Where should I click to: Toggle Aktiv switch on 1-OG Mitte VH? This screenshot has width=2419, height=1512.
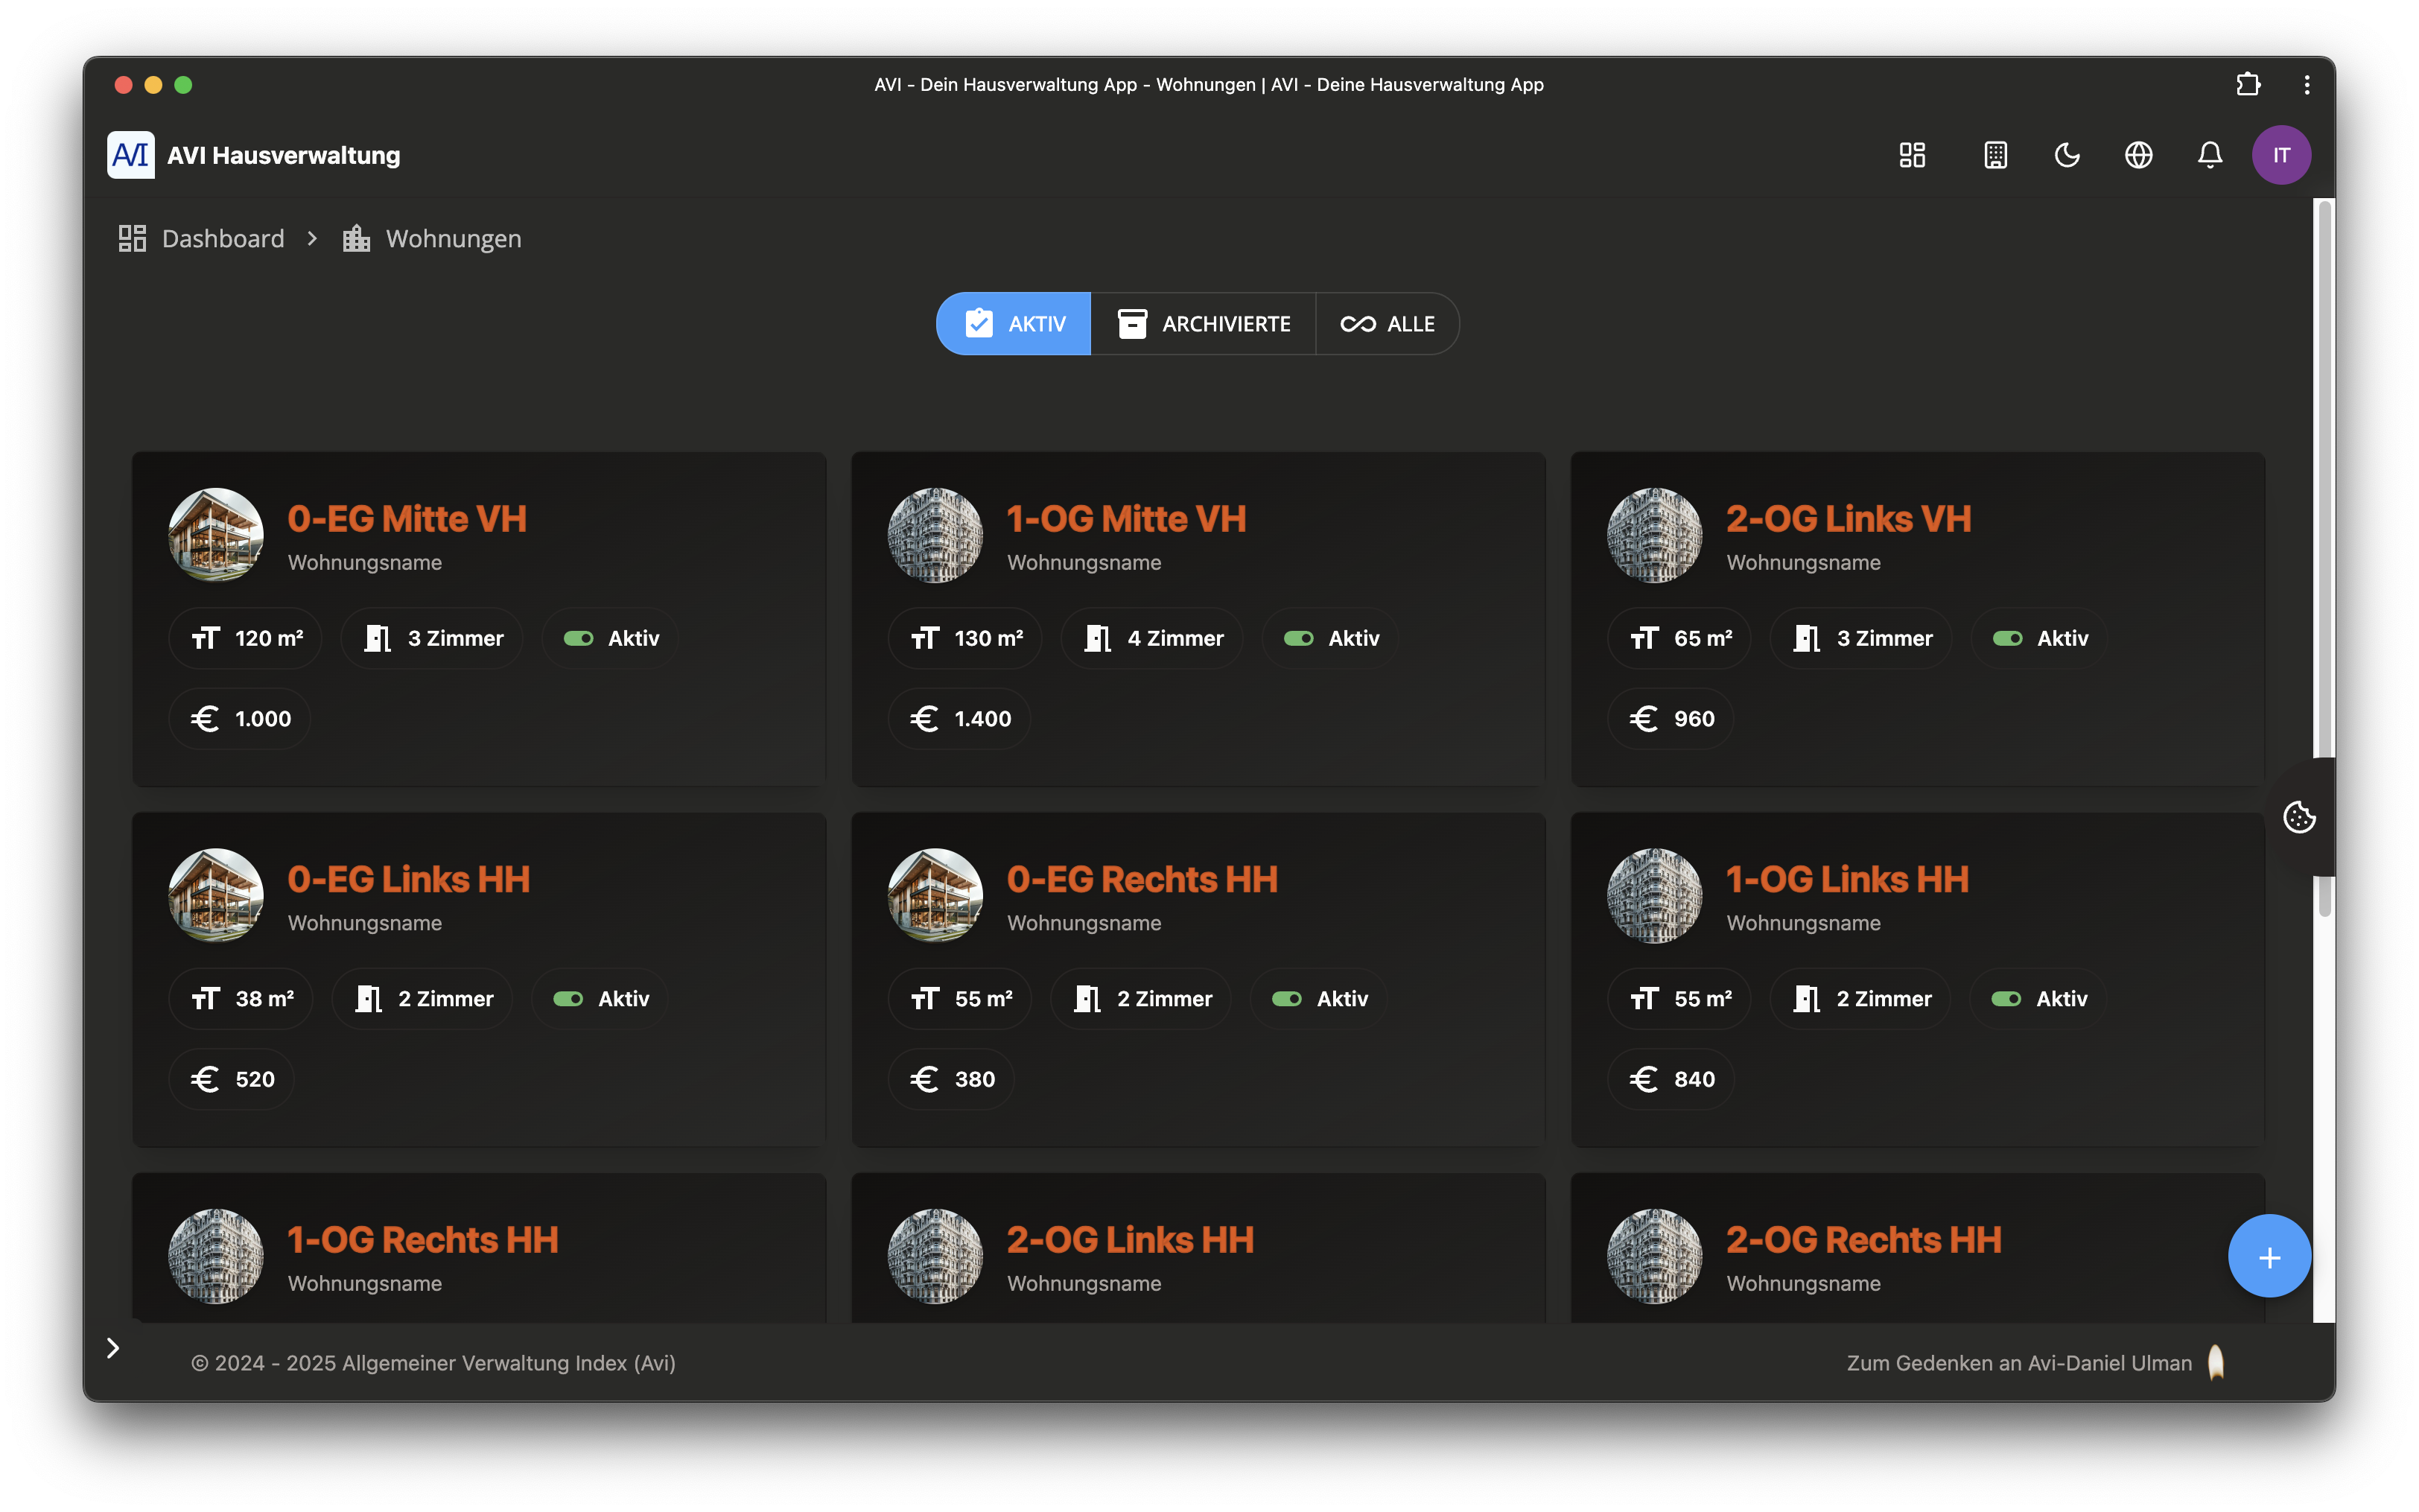[x=1298, y=638]
